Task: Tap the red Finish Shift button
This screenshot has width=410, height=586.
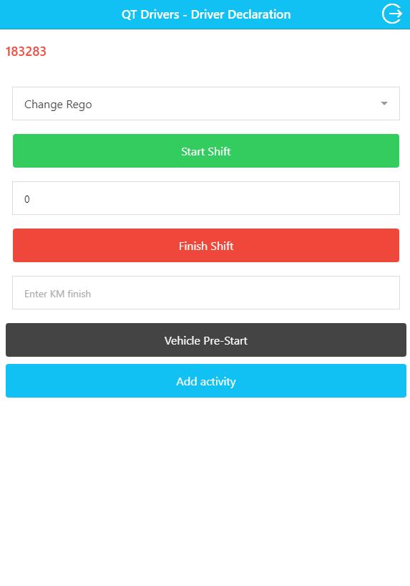Action: (206, 245)
